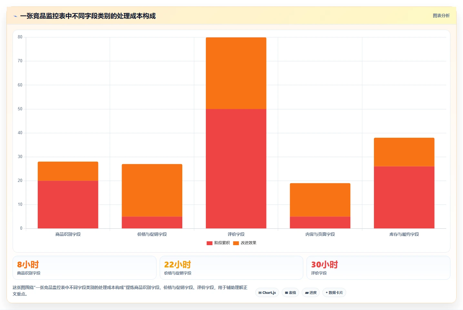Viewport: 463px width, 310px height.
Task: Click the y-axis value 80
Action: pos(20,37)
